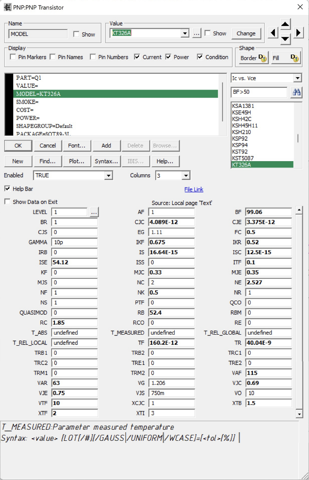The width and height of the screenshot is (309, 480).
Task: Select KSP92 in the model list
Action: [x=262, y=139]
